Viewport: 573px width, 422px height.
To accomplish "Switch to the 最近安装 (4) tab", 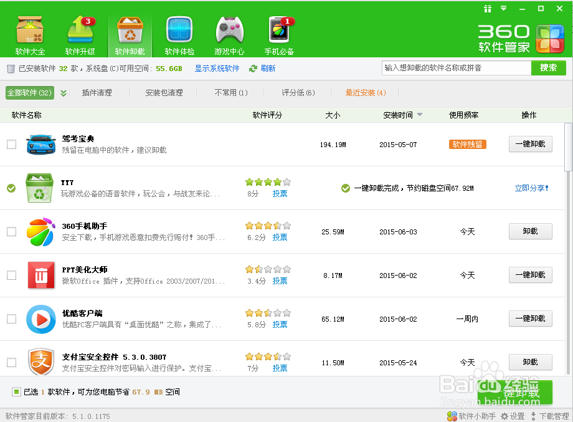I will [x=366, y=93].
